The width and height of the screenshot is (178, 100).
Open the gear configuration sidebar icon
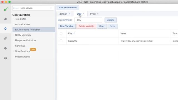[x=6, y=29]
